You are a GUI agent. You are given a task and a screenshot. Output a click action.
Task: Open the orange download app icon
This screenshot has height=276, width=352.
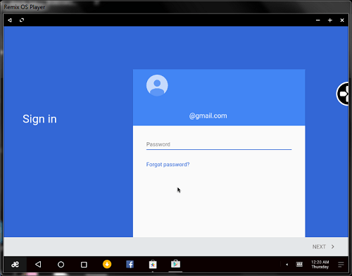pos(107,264)
